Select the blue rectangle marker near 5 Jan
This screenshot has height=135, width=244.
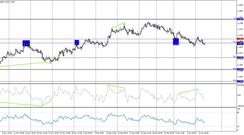(x=176, y=41)
